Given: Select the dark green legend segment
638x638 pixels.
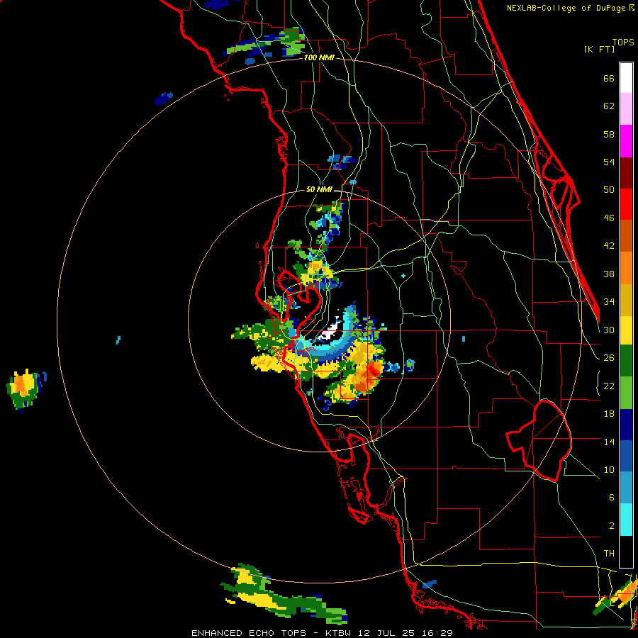Looking at the screenshot, I should click(x=626, y=361).
